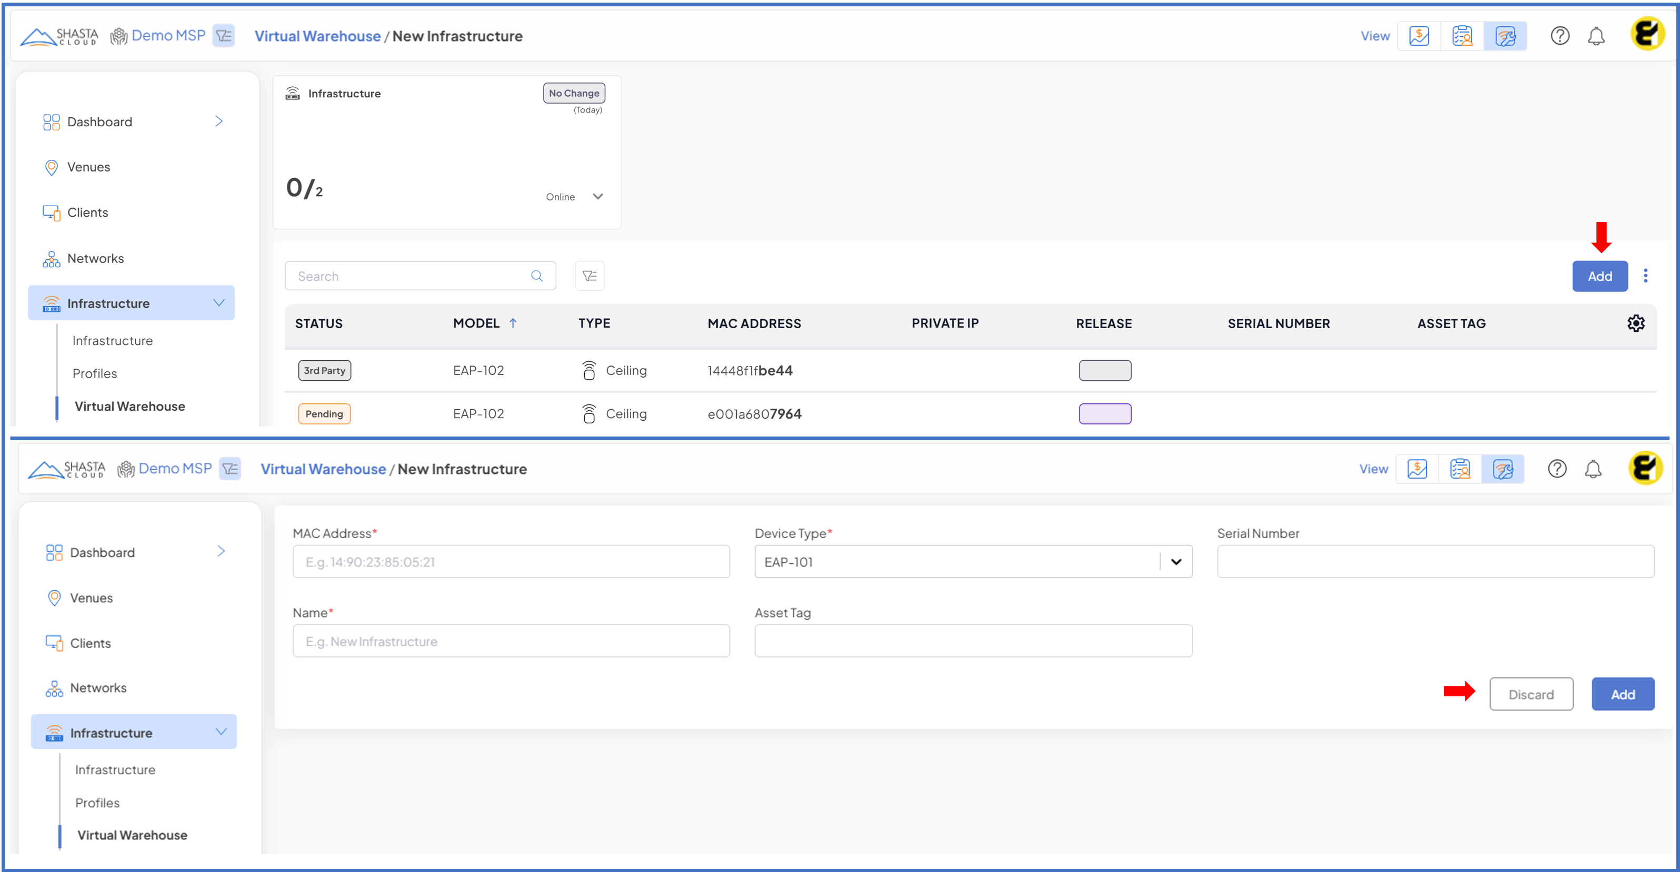Collapse the Infrastructure sidebar section in the top panel
The height and width of the screenshot is (872, 1680).
pyautogui.click(x=218, y=303)
